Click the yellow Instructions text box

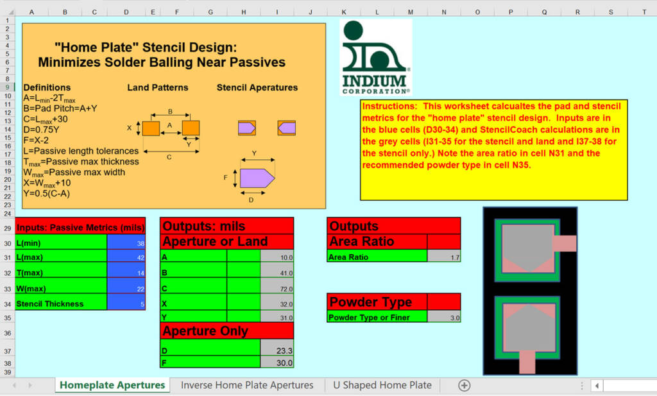pos(493,150)
